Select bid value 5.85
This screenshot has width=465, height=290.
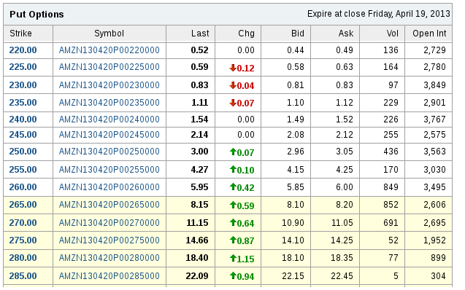point(296,187)
